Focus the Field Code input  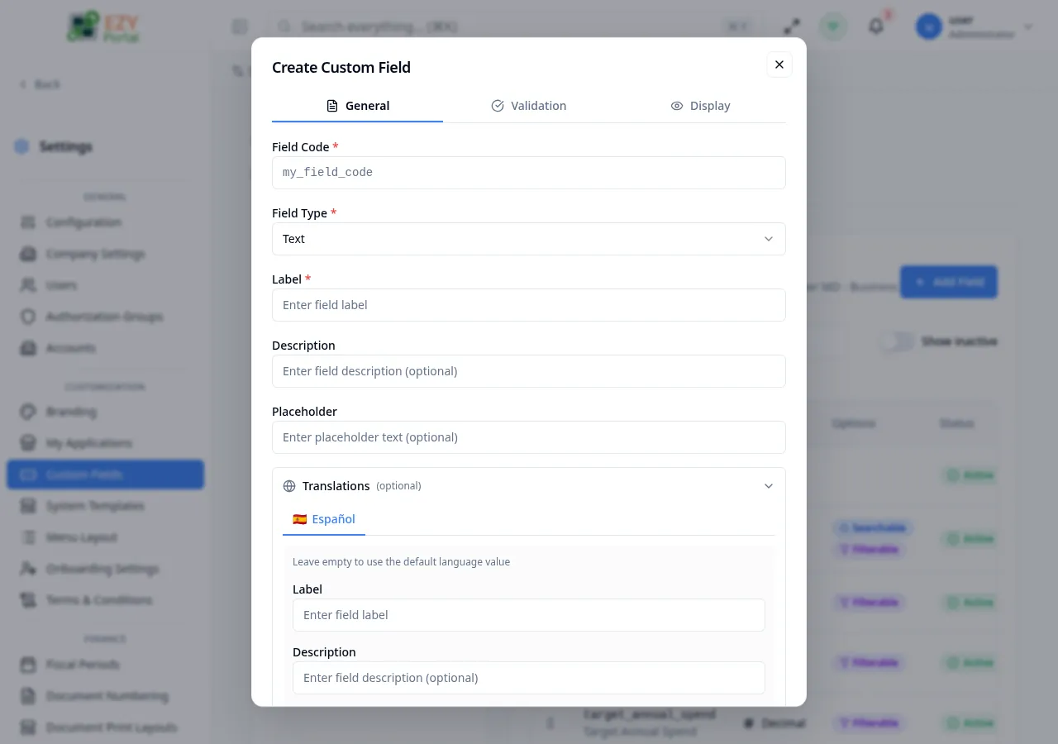529,173
